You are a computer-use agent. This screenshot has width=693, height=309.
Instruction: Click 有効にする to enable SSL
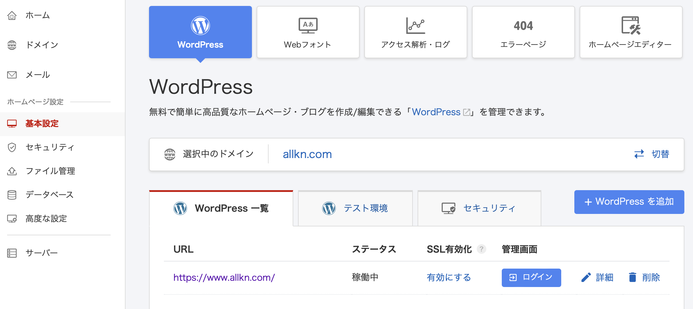click(x=449, y=278)
